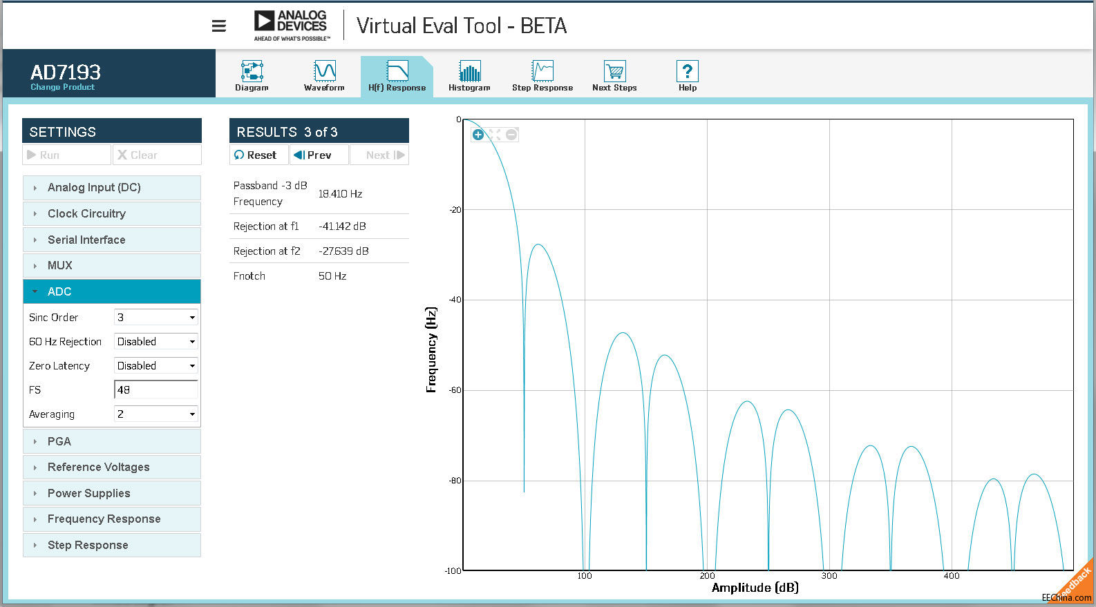The width and height of the screenshot is (1096, 607).
Task: Open the Histogram view
Action: point(469,76)
